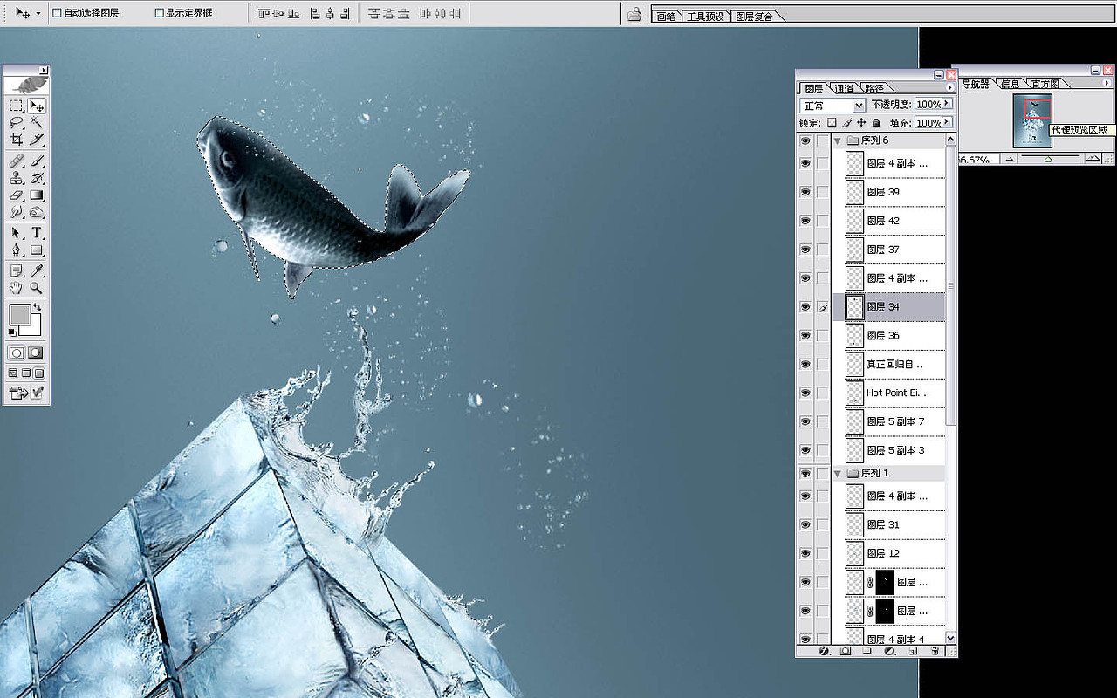This screenshot has height=698, width=1117.
Task: Collapse the 序列 1 layer set
Action: pos(838,473)
